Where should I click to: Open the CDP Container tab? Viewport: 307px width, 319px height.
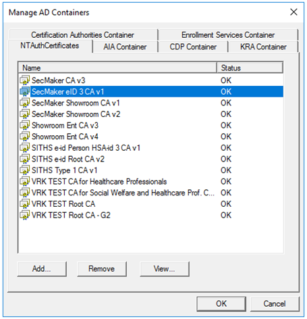tap(193, 47)
